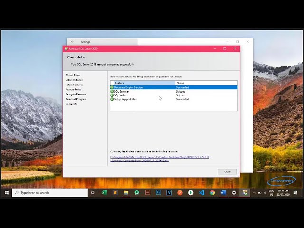Click the Select Instance step
Screen dimensions: 304x228
tap(74, 80)
